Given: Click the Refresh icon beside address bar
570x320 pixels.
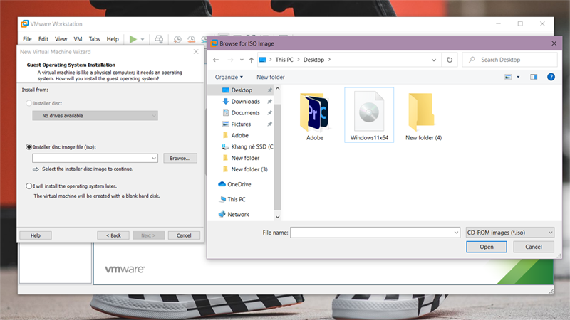Looking at the screenshot, I should pyautogui.click(x=450, y=60).
